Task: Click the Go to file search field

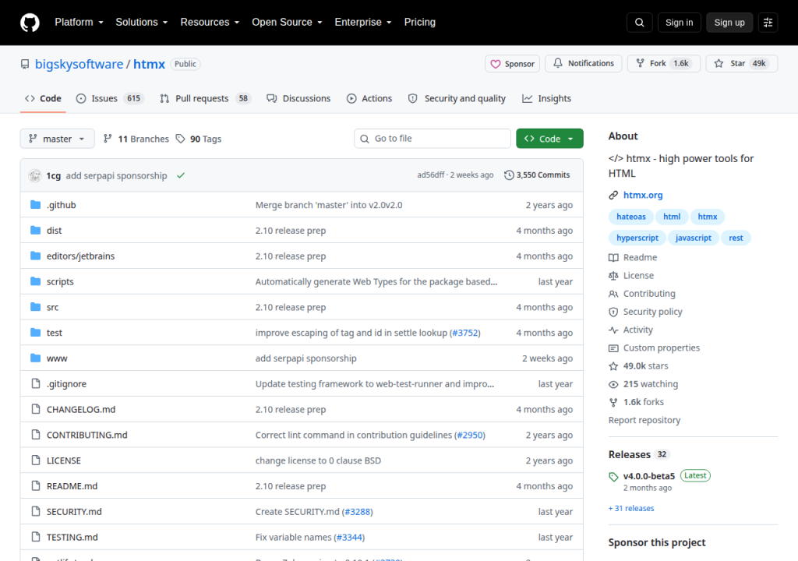Action: [x=432, y=139]
